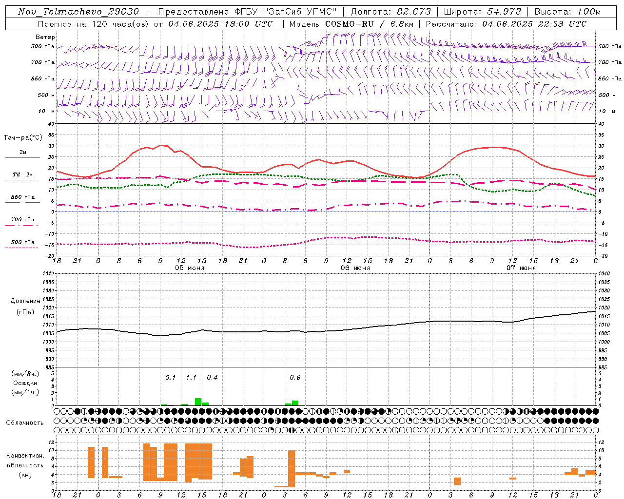This screenshot has width=624, height=499.
Task: Click the Облачность panel label
Action: (x=25, y=423)
